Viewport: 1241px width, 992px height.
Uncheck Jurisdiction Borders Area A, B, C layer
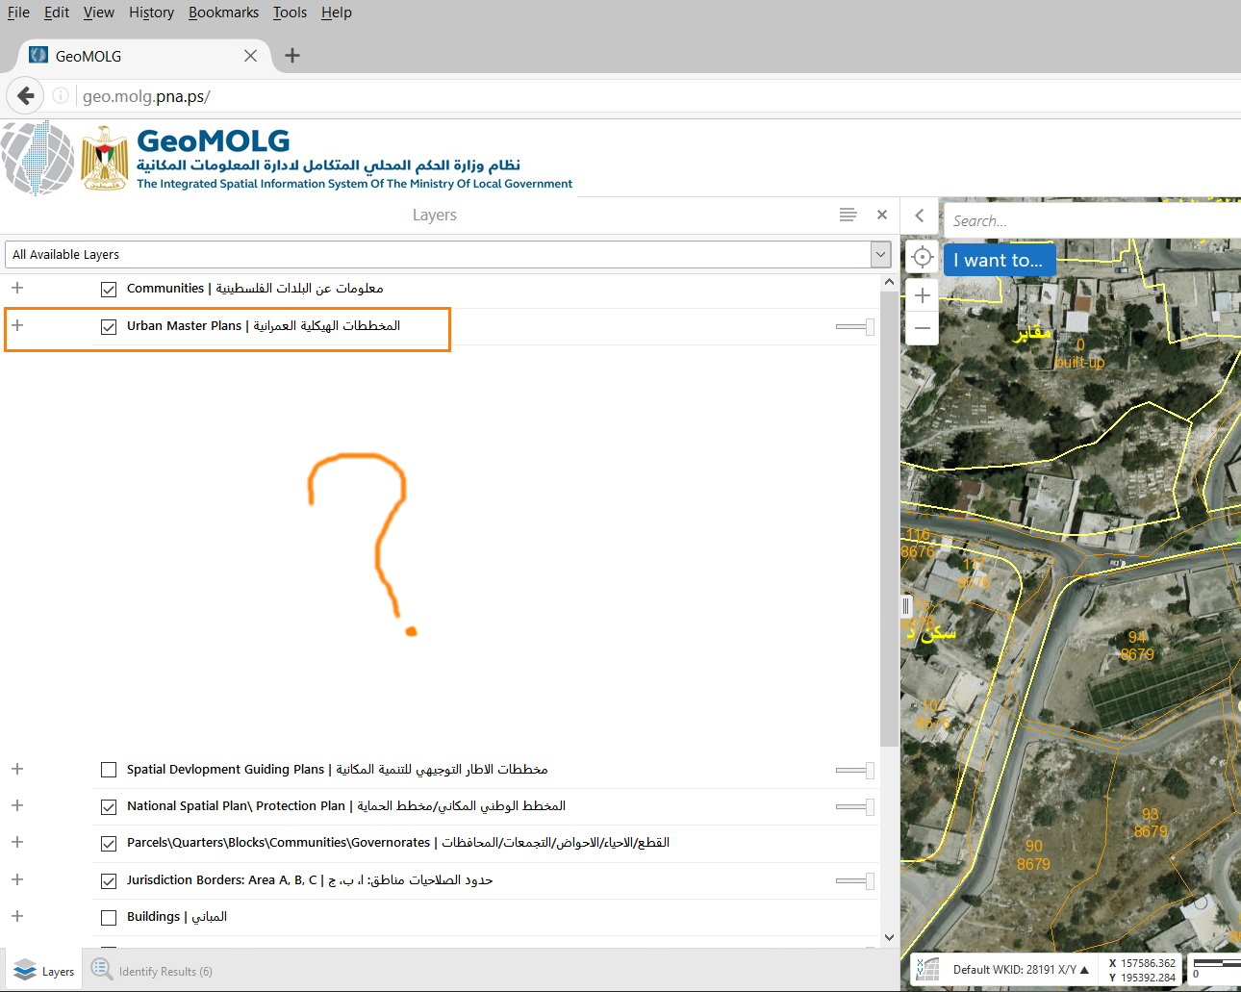(109, 880)
